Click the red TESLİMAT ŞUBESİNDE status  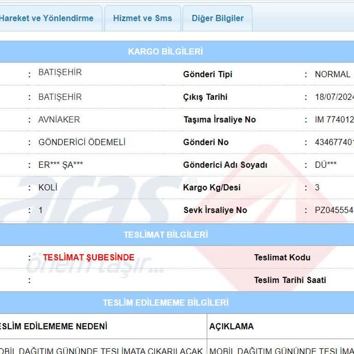pyautogui.click(x=88, y=257)
